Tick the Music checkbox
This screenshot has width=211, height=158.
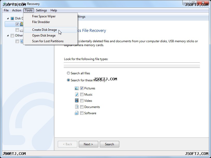82,94
